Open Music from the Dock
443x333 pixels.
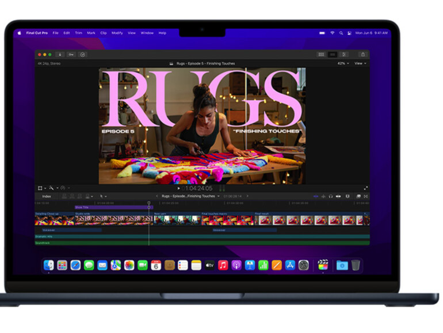(x=223, y=266)
